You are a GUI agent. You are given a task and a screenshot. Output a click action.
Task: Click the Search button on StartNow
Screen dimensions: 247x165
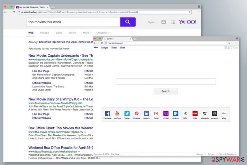[166, 91]
